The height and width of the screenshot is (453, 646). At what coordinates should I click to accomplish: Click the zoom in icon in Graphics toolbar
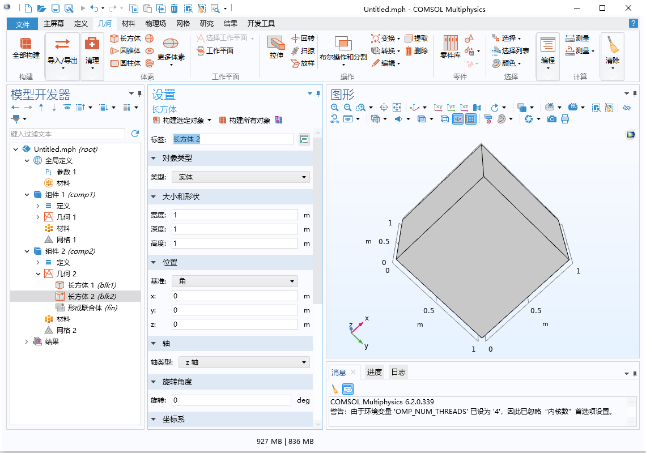(335, 107)
